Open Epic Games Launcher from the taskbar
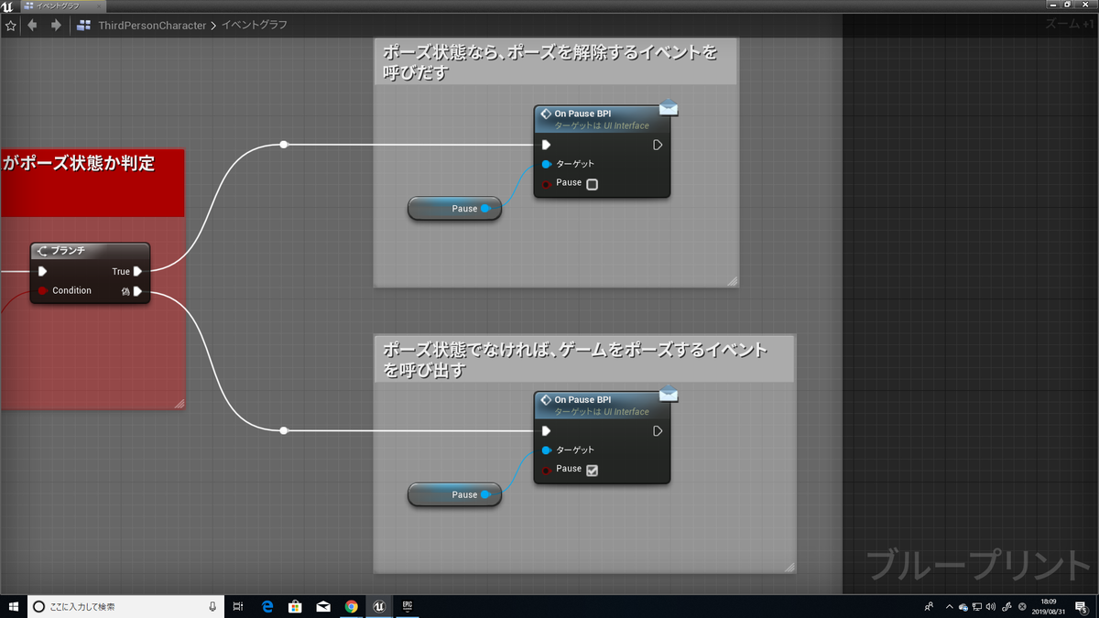1099x618 pixels. 408,606
